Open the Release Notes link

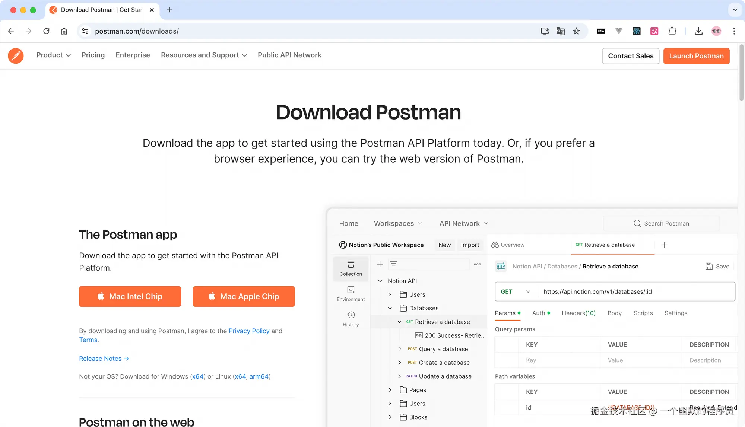[x=101, y=358]
